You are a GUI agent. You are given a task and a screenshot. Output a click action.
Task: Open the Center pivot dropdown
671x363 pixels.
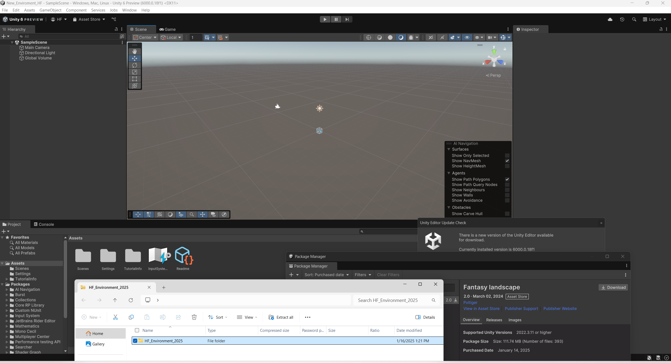[x=145, y=37]
